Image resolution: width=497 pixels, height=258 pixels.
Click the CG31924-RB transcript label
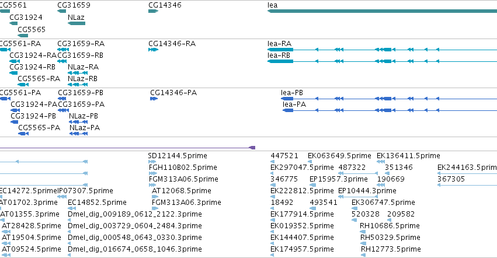32,67
